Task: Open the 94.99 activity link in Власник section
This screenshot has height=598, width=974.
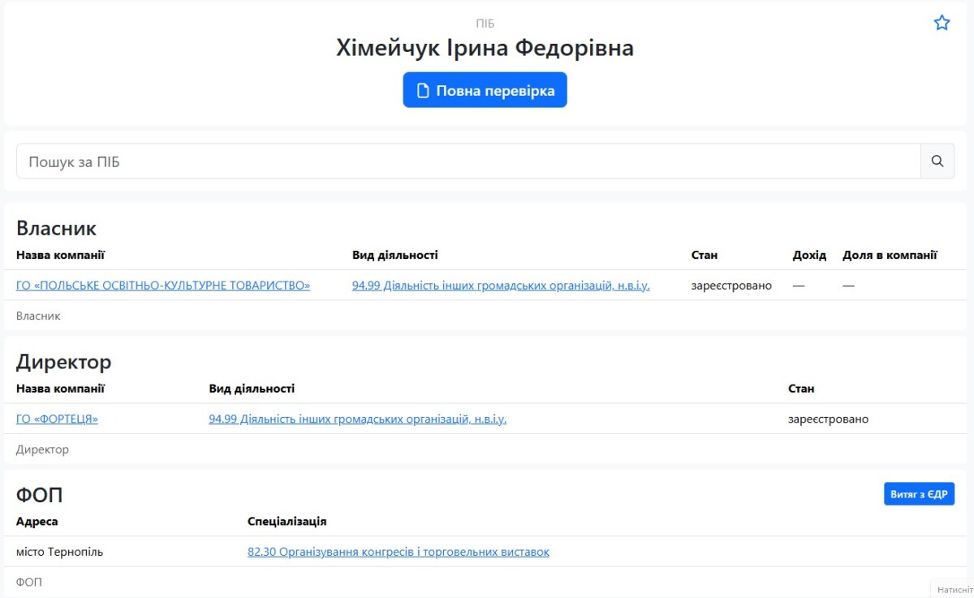Action: [501, 286]
